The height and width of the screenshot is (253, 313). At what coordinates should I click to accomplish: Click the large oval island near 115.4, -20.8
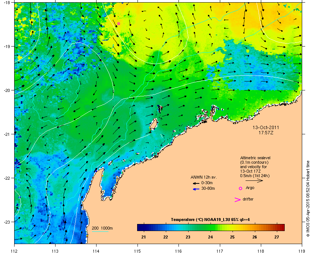click(x=154, y=124)
